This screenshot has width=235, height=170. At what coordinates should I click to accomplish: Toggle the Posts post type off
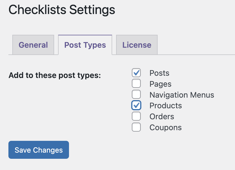click(x=136, y=73)
